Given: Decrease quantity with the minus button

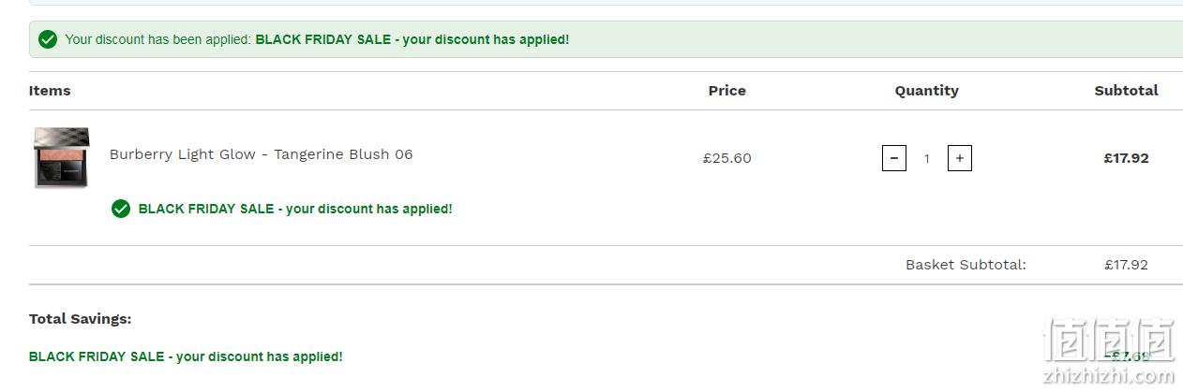Looking at the screenshot, I should [x=894, y=158].
